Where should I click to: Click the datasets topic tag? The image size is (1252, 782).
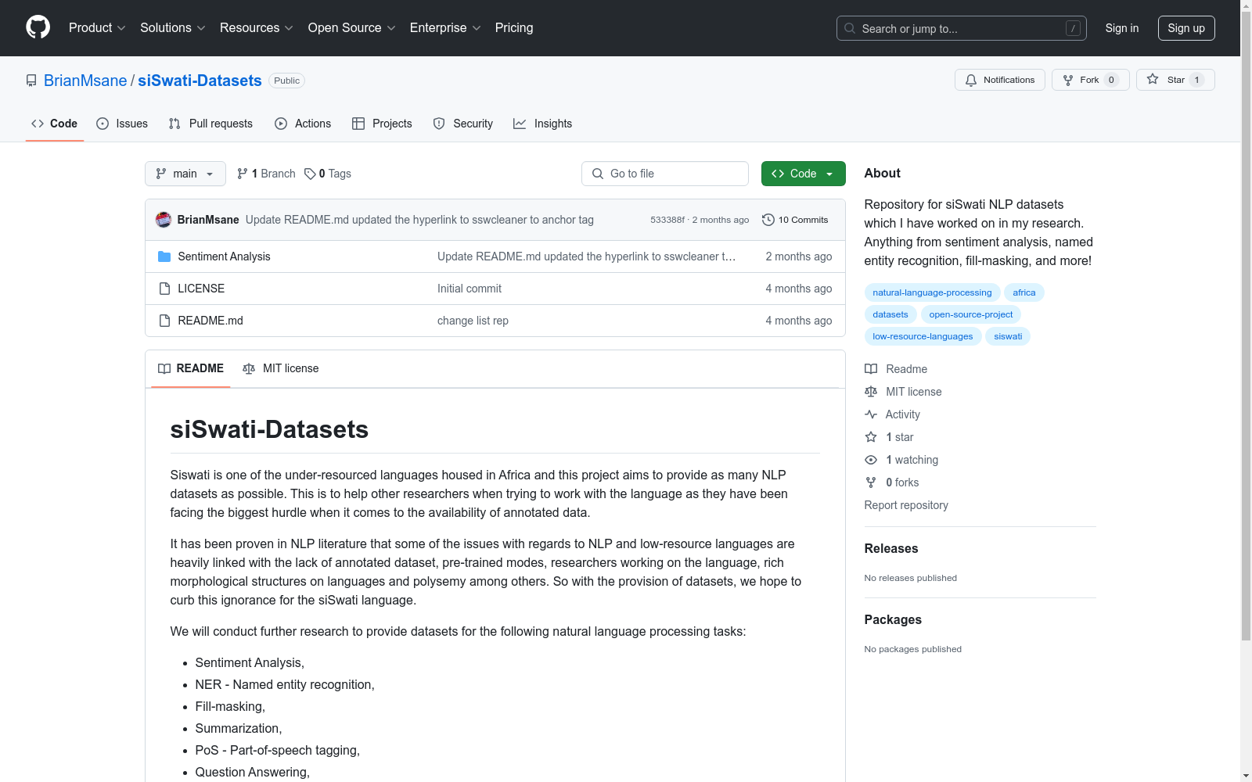click(890, 314)
